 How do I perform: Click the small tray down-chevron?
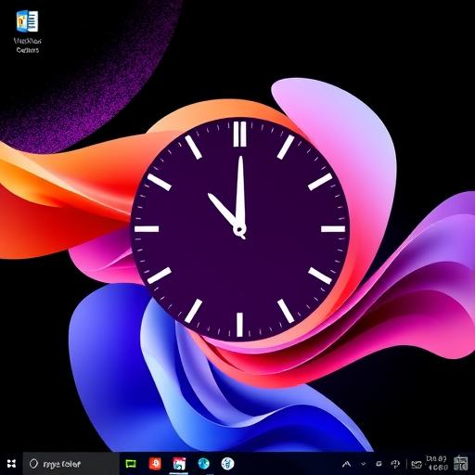[x=364, y=464]
